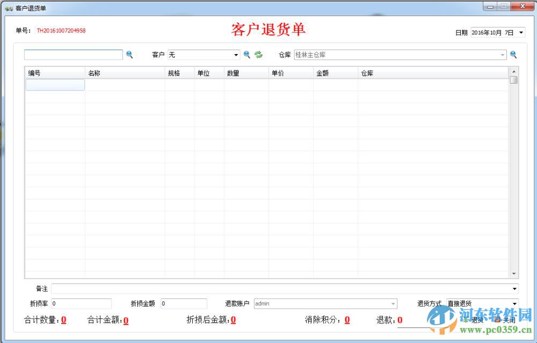Viewport: 537px width, 343px height.
Task: Click the magnifier at the far right of the warehouse row
Action: coord(514,54)
